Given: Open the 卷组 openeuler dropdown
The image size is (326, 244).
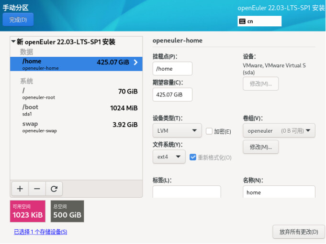Looking at the screenshot, I should tap(279, 130).
